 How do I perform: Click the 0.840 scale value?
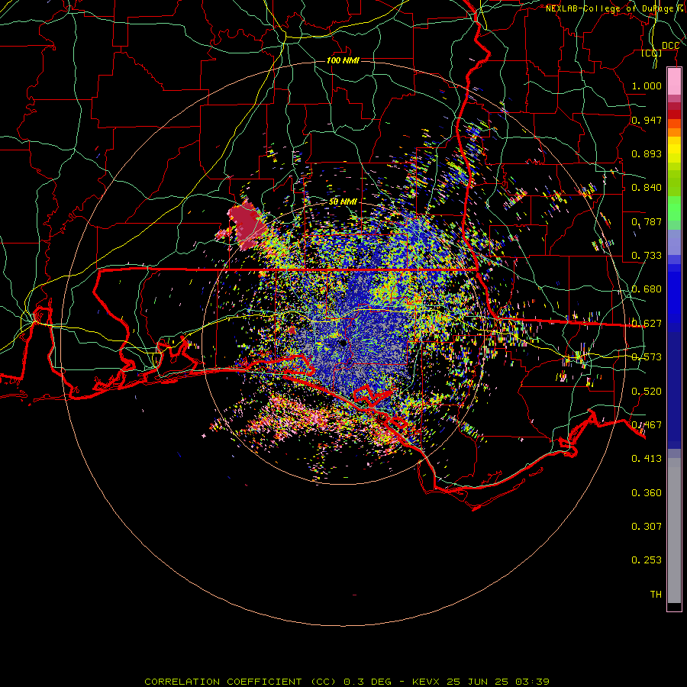click(x=647, y=188)
